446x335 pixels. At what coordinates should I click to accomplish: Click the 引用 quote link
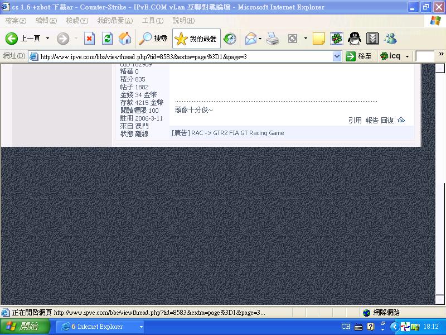(x=355, y=120)
